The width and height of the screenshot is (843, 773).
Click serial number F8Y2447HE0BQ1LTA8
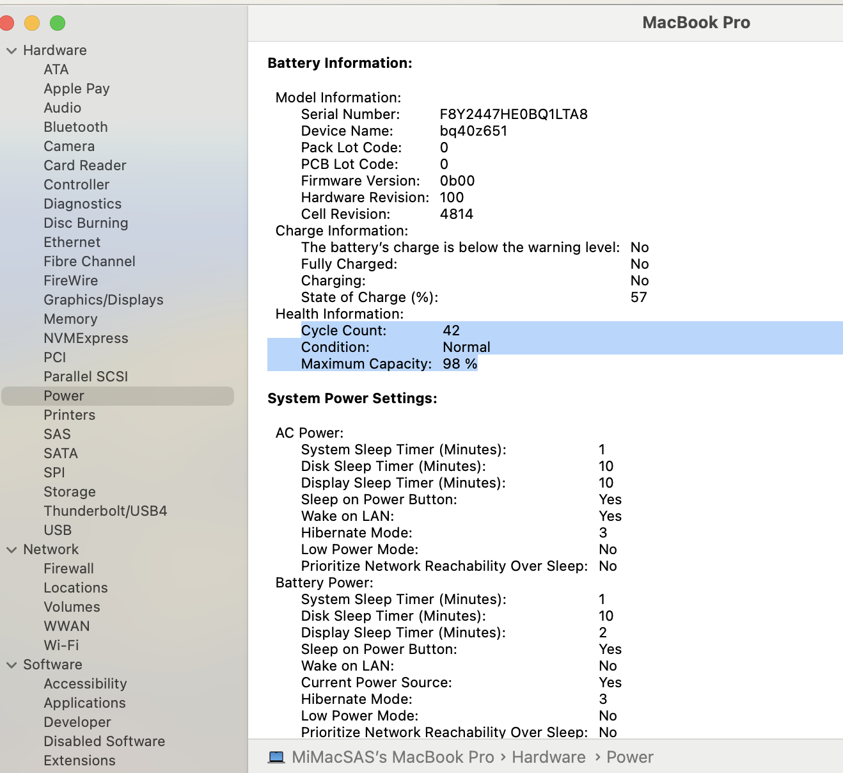tap(514, 115)
